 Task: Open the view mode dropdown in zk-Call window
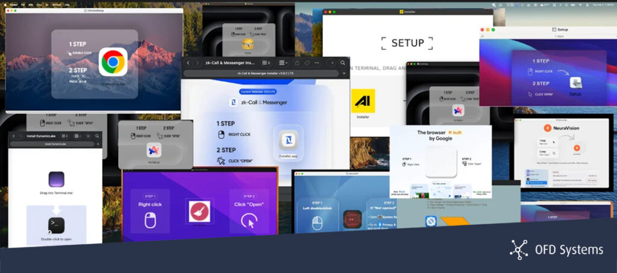pyautogui.click(x=266, y=63)
